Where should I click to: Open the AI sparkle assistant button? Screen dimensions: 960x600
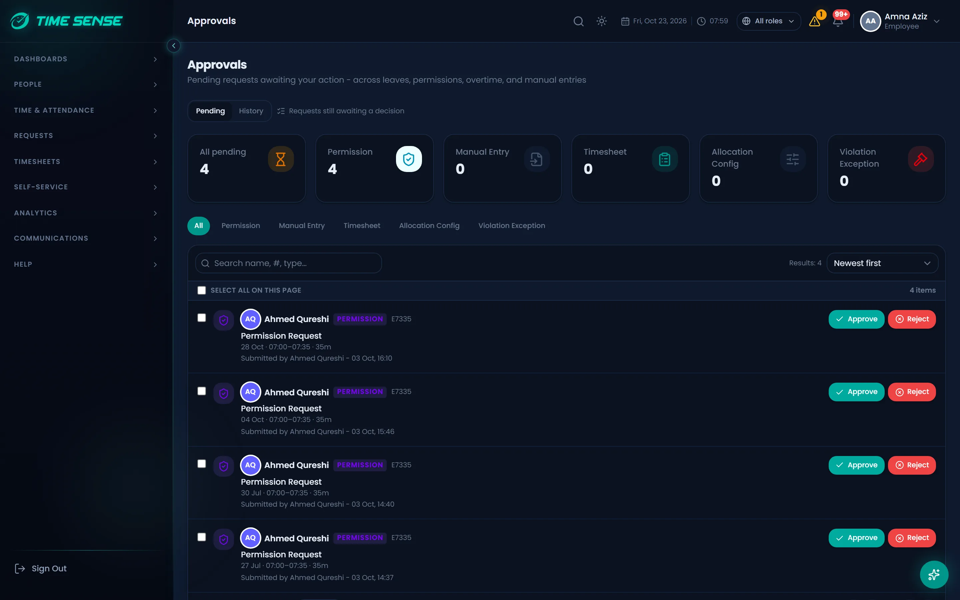click(934, 574)
